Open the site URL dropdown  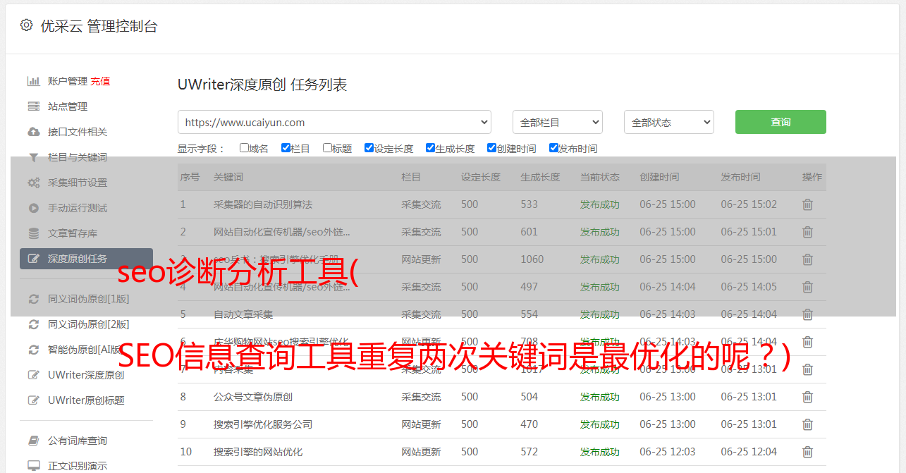334,122
